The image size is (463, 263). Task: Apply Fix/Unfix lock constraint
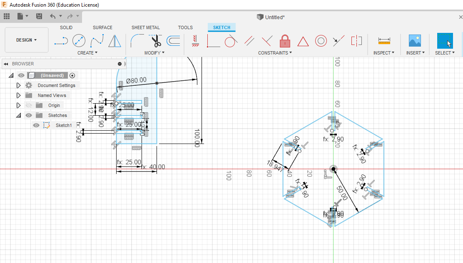(x=285, y=41)
